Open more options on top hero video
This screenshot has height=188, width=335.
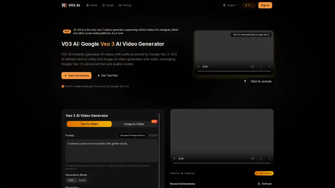[269, 66]
